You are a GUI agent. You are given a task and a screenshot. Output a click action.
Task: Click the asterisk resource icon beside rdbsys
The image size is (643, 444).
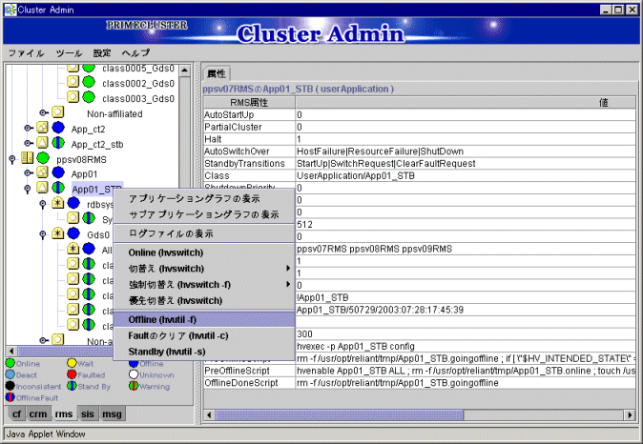point(58,203)
